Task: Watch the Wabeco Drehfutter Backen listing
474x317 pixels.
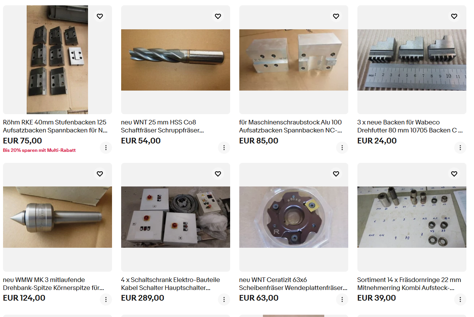Action: tap(454, 16)
